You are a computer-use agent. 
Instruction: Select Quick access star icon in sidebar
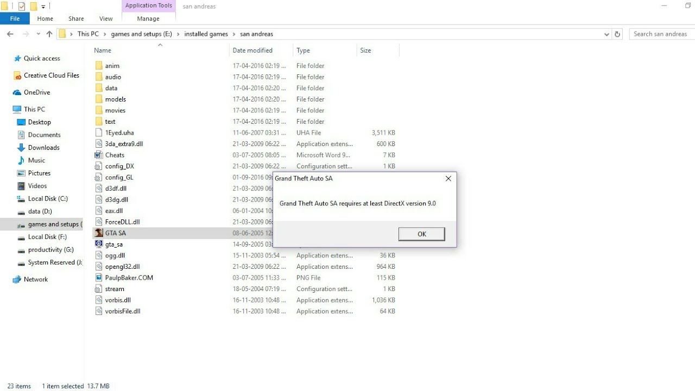tap(17, 58)
